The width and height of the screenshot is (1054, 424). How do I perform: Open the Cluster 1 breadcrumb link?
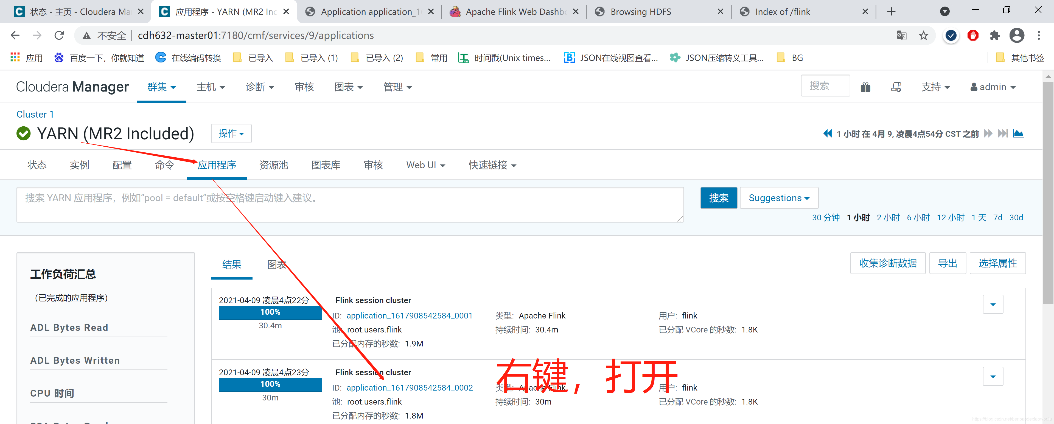(35, 114)
